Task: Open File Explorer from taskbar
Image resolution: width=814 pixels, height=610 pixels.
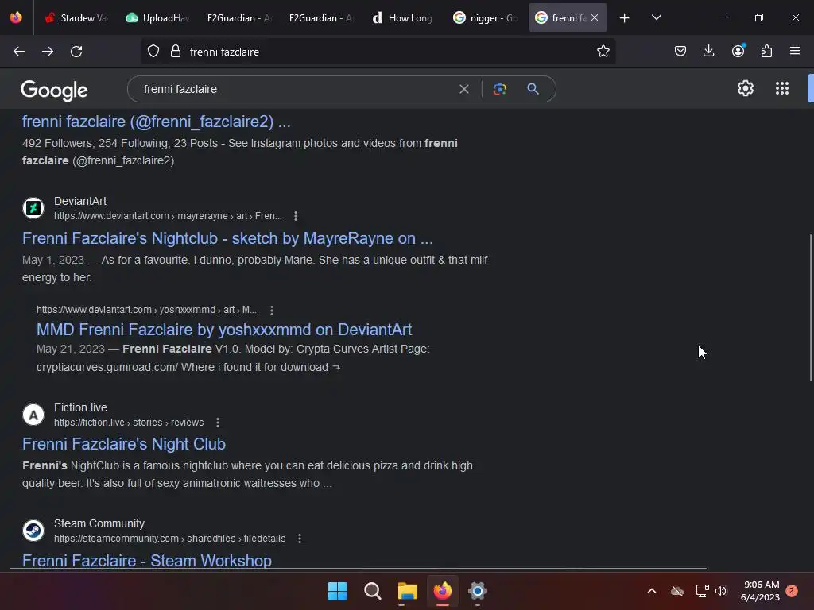Action: [x=408, y=591]
